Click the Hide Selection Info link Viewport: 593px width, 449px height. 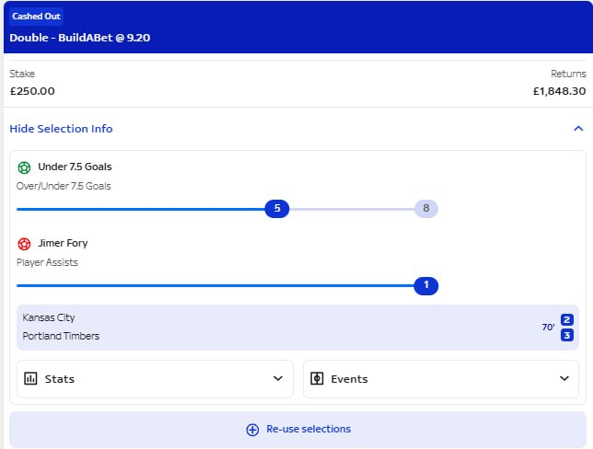coord(61,129)
